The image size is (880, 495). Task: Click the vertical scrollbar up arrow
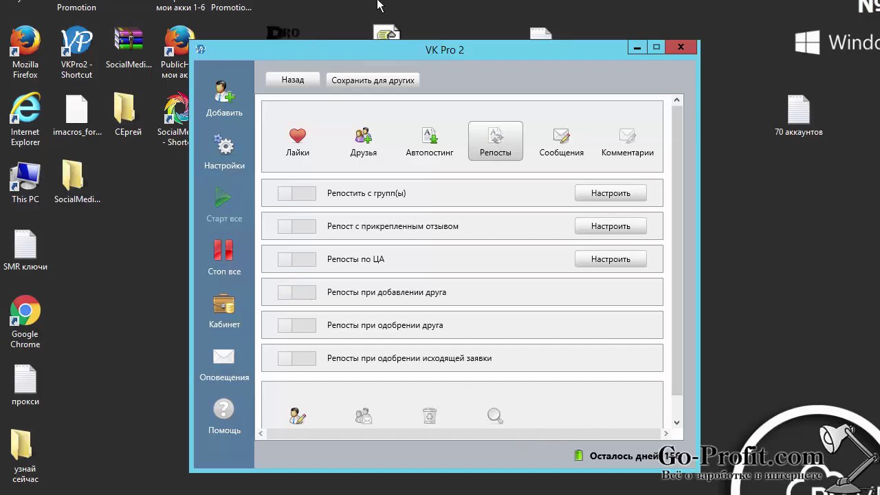coord(677,100)
